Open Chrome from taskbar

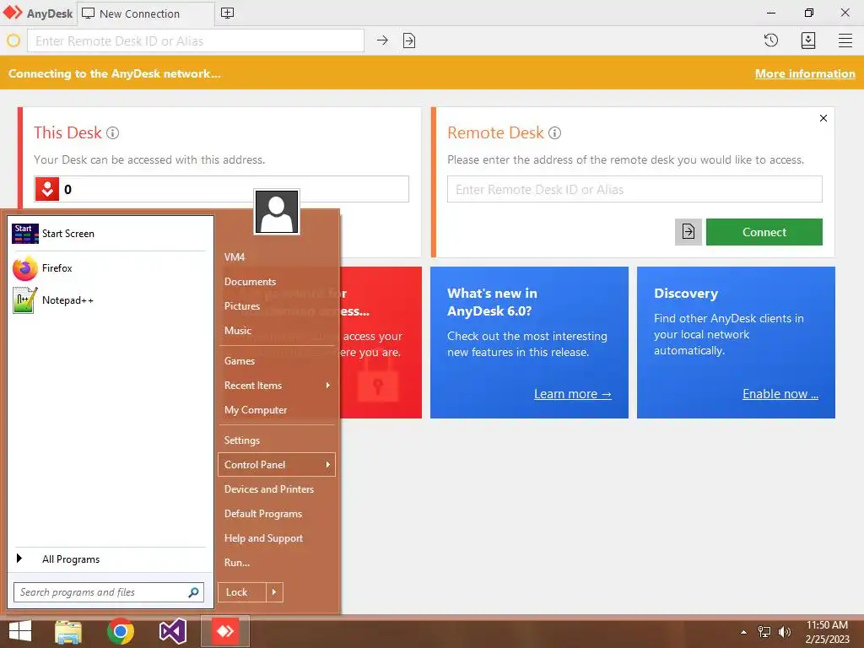tap(121, 631)
